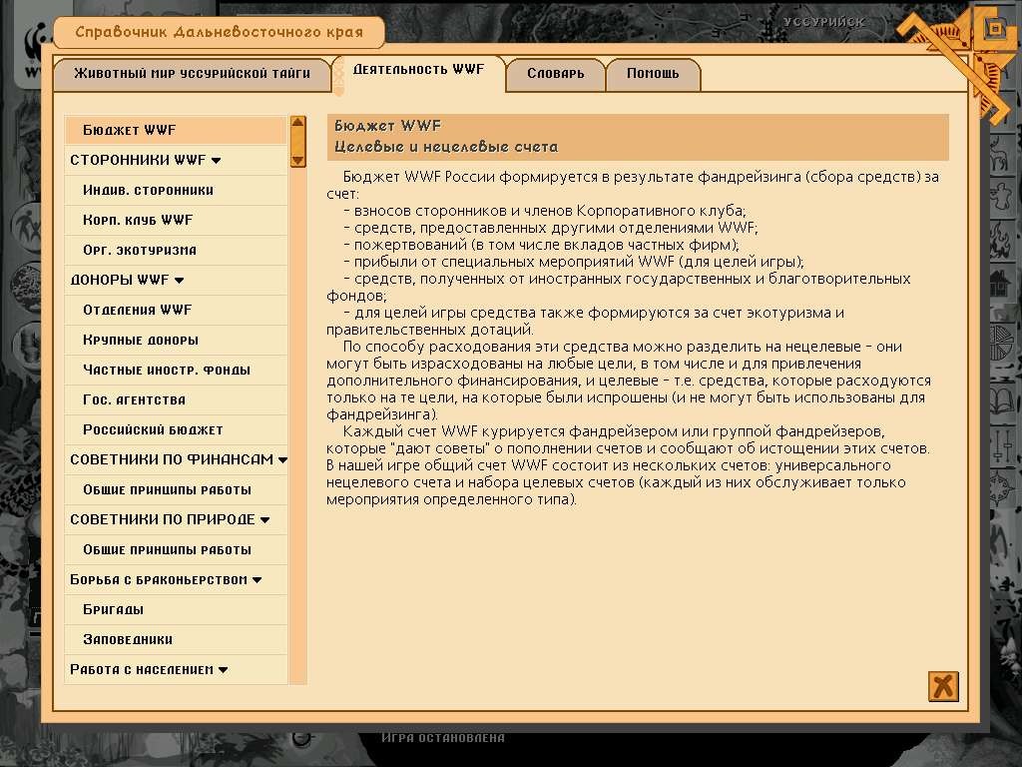The height and width of the screenshot is (767, 1022).
Task: Open the Индив. сторонники topic
Action: click(176, 190)
